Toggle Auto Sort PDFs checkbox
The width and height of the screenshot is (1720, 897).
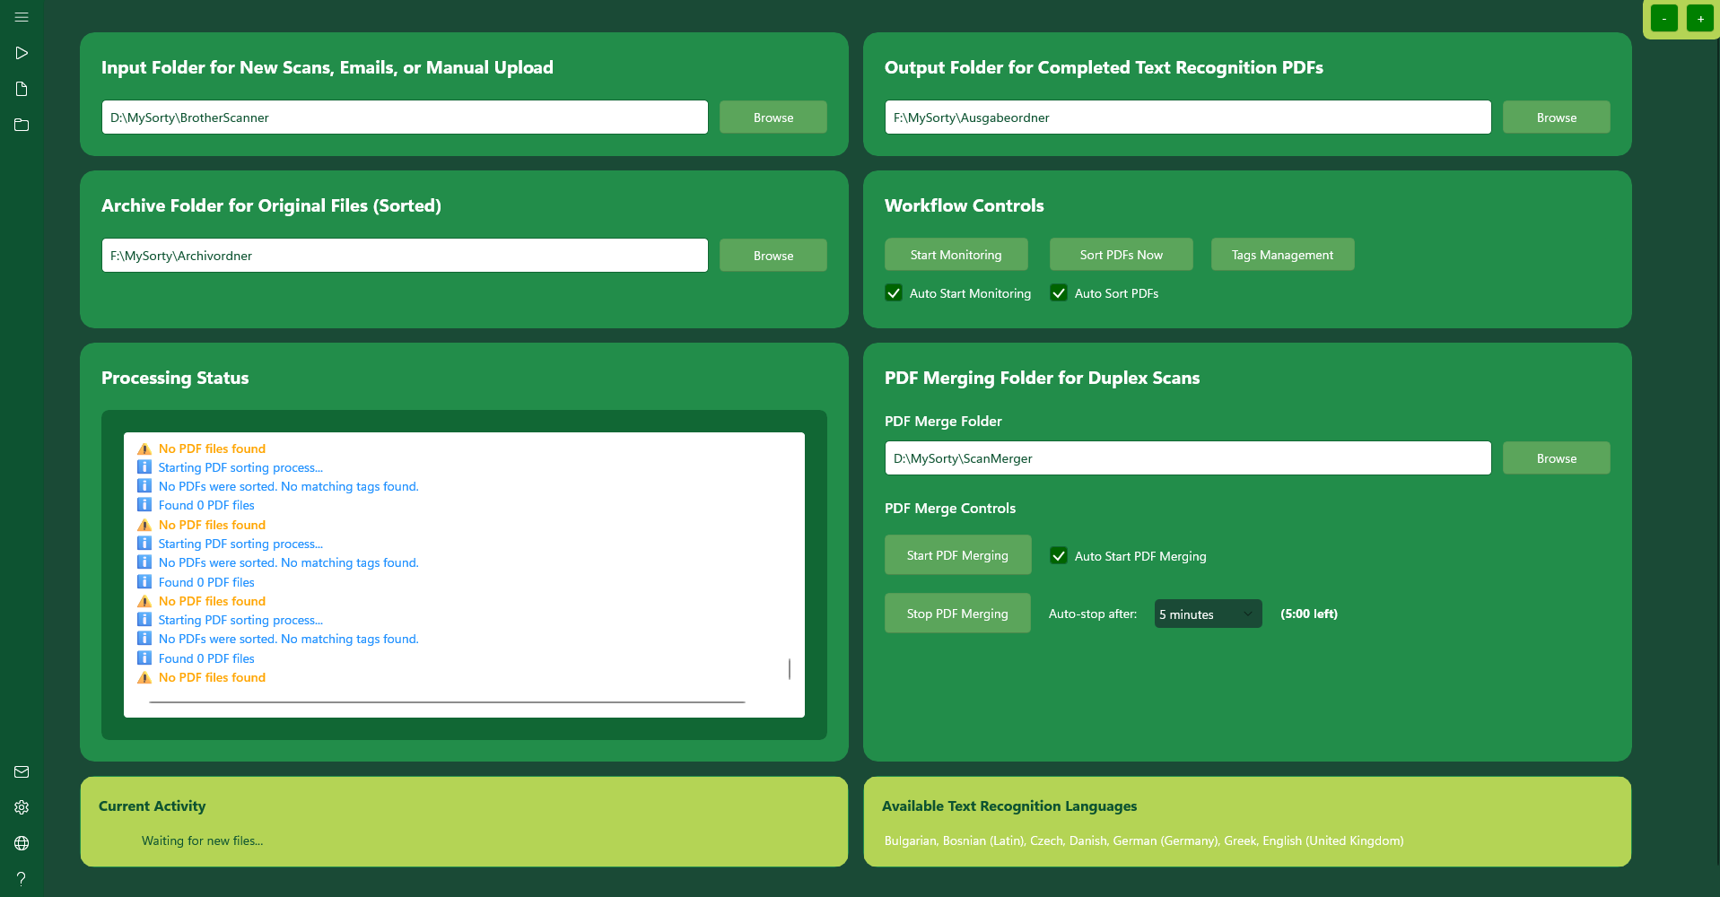(1059, 292)
